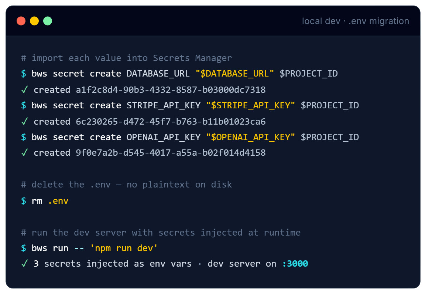Click the '# run the dev server' comment
This screenshot has height=294, width=425.
[x=161, y=233]
